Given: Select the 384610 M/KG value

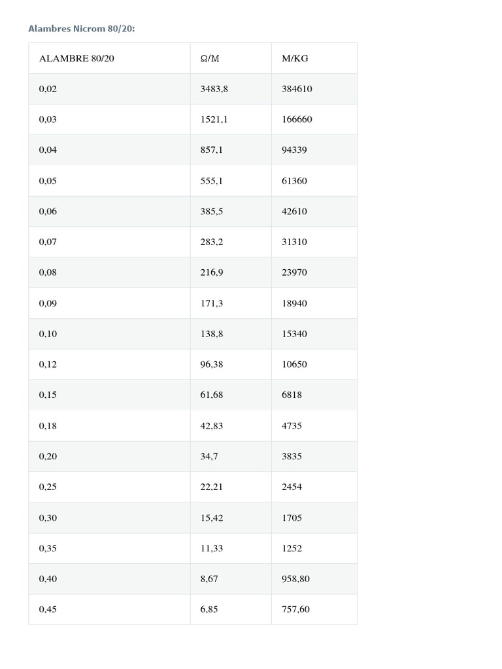Looking at the screenshot, I should click(297, 89).
